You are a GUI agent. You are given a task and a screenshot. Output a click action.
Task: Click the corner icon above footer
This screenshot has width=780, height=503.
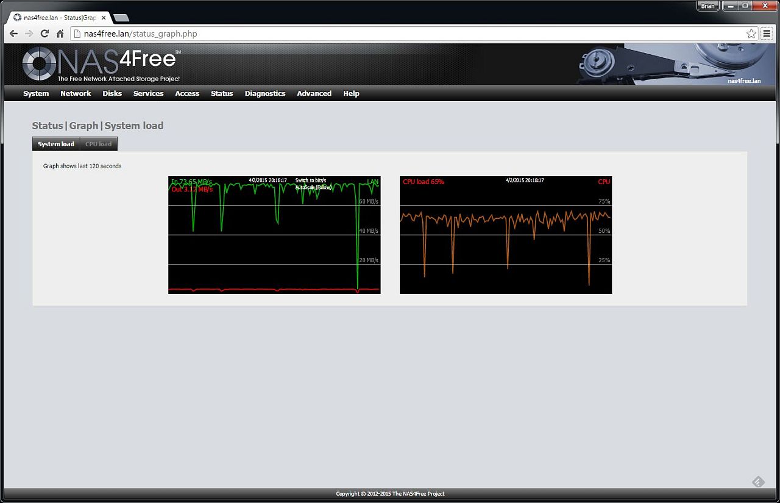click(757, 482)
